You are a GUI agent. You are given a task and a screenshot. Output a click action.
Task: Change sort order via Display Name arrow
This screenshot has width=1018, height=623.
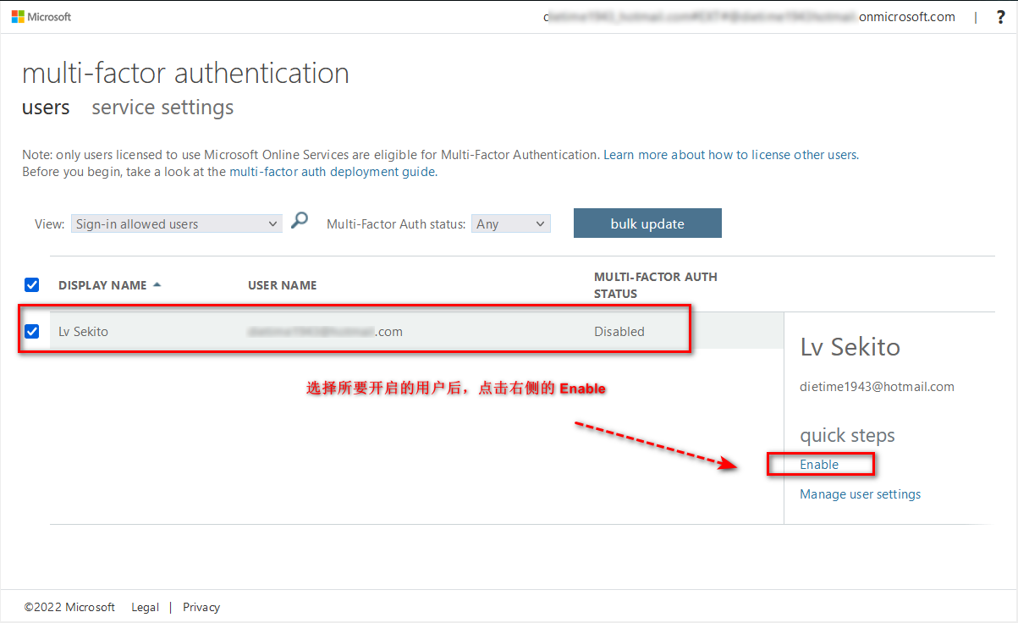point(157,284)
